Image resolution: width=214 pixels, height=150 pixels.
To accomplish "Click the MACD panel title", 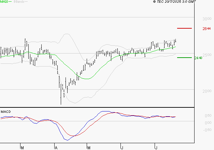I will pyautogui.click(x=5, y=111).
